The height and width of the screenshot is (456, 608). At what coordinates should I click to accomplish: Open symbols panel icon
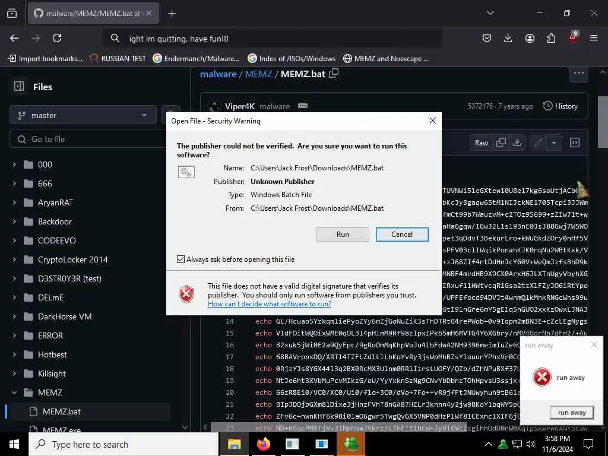point(575,142)
